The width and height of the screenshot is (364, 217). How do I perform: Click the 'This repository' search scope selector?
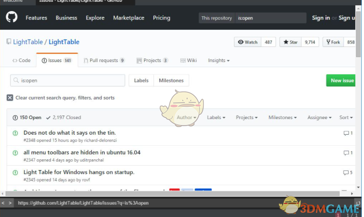point(217,18)
